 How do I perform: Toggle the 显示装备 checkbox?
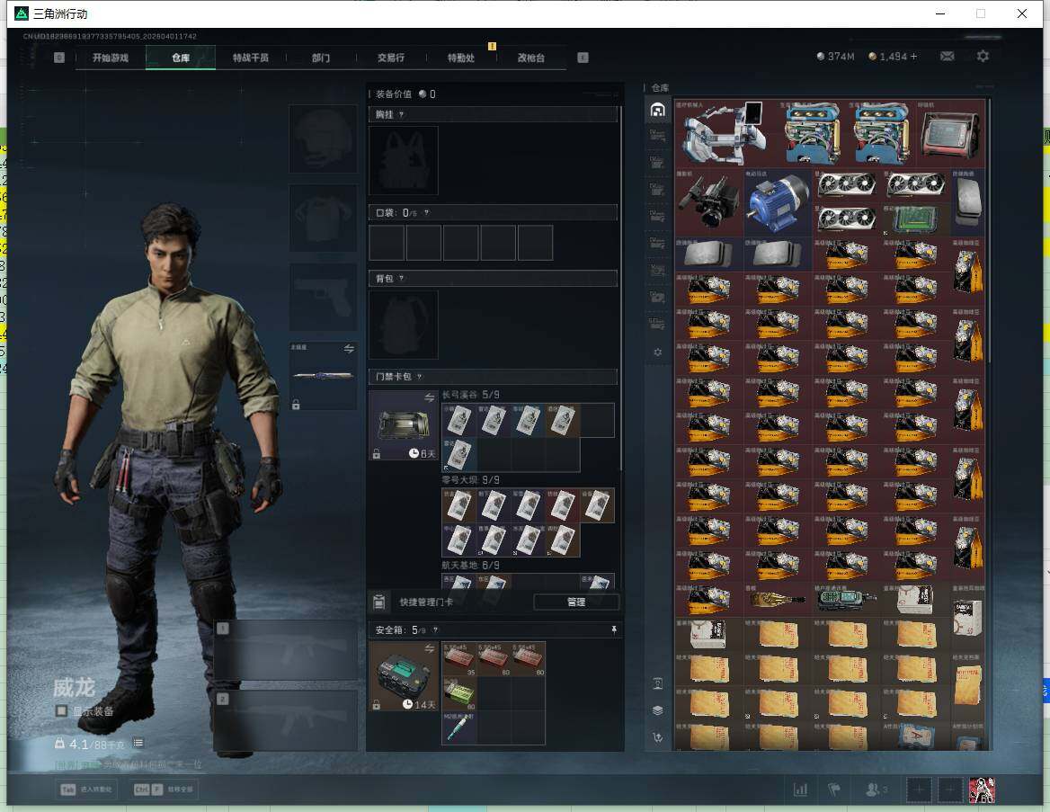[x=61, y=710]
